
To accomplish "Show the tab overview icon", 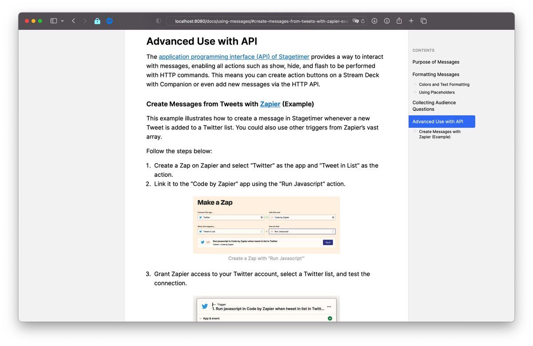I will pyautogui.click(x=424, y=21).
